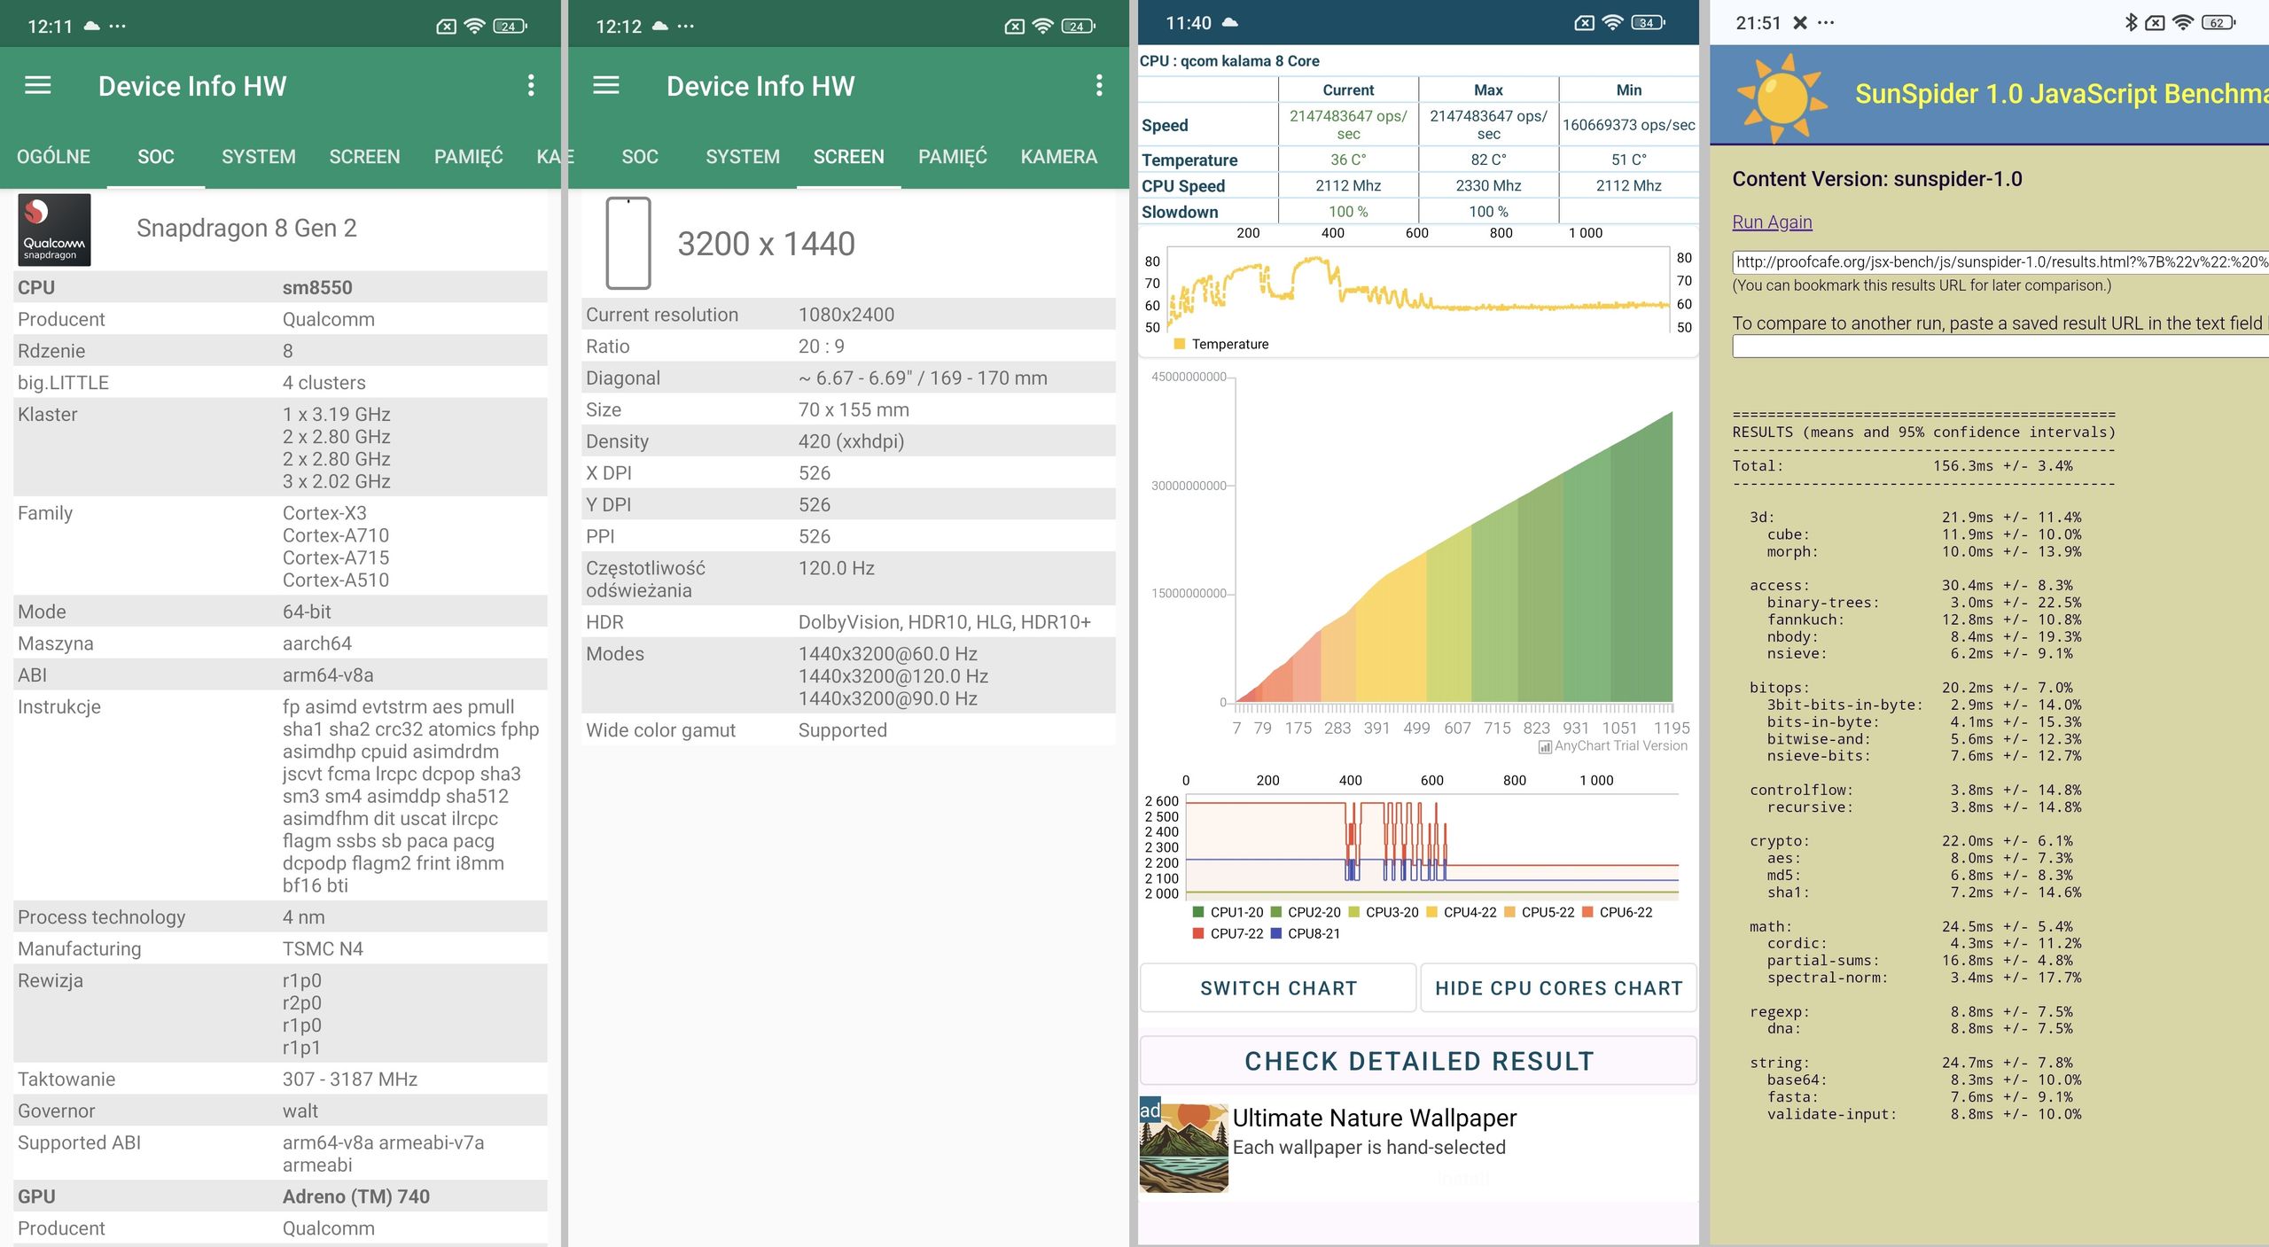Open hamburger menu in the 12:11 screenshot
The width and height of the screenshot is (2269, 1247).
(37, 85)
